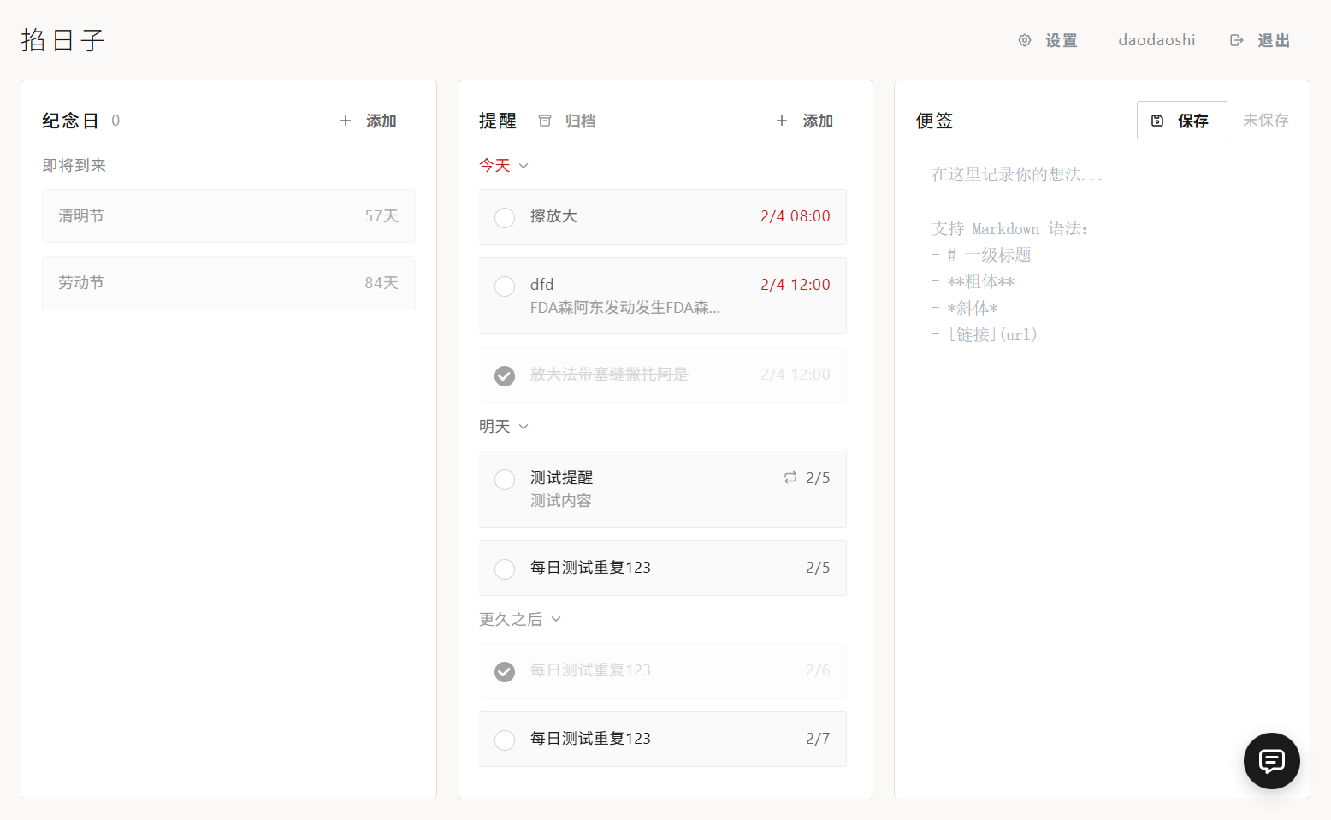Click the archive box icon beside 提醒

544,121
